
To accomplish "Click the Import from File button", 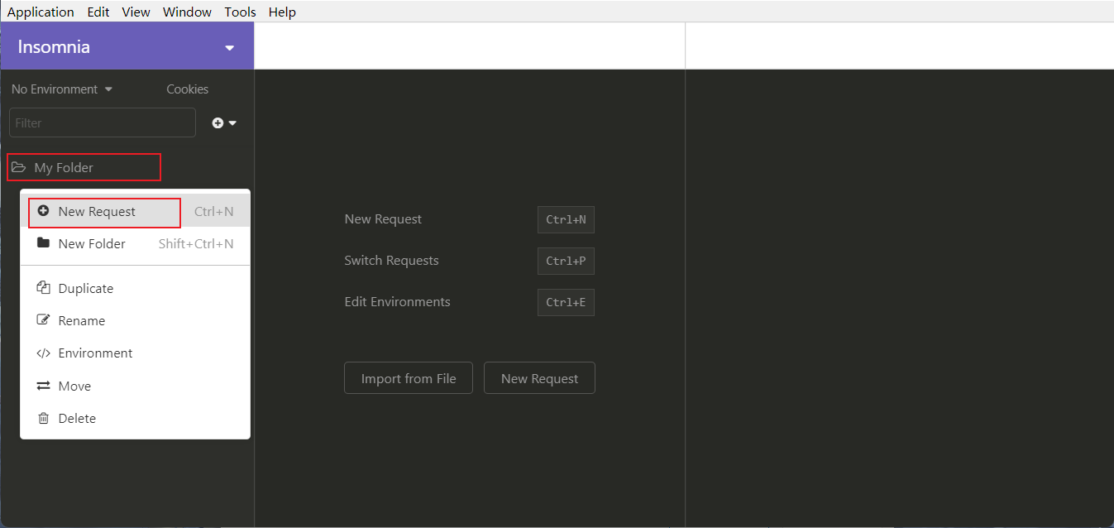I will tap(409, 378).
